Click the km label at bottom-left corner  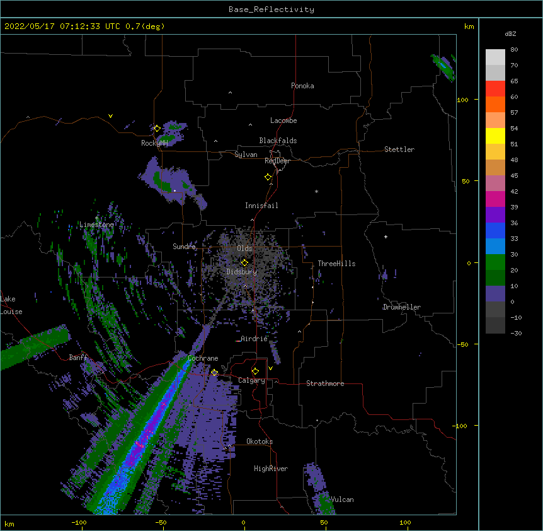pyautogui.click(x=9, y=523)
